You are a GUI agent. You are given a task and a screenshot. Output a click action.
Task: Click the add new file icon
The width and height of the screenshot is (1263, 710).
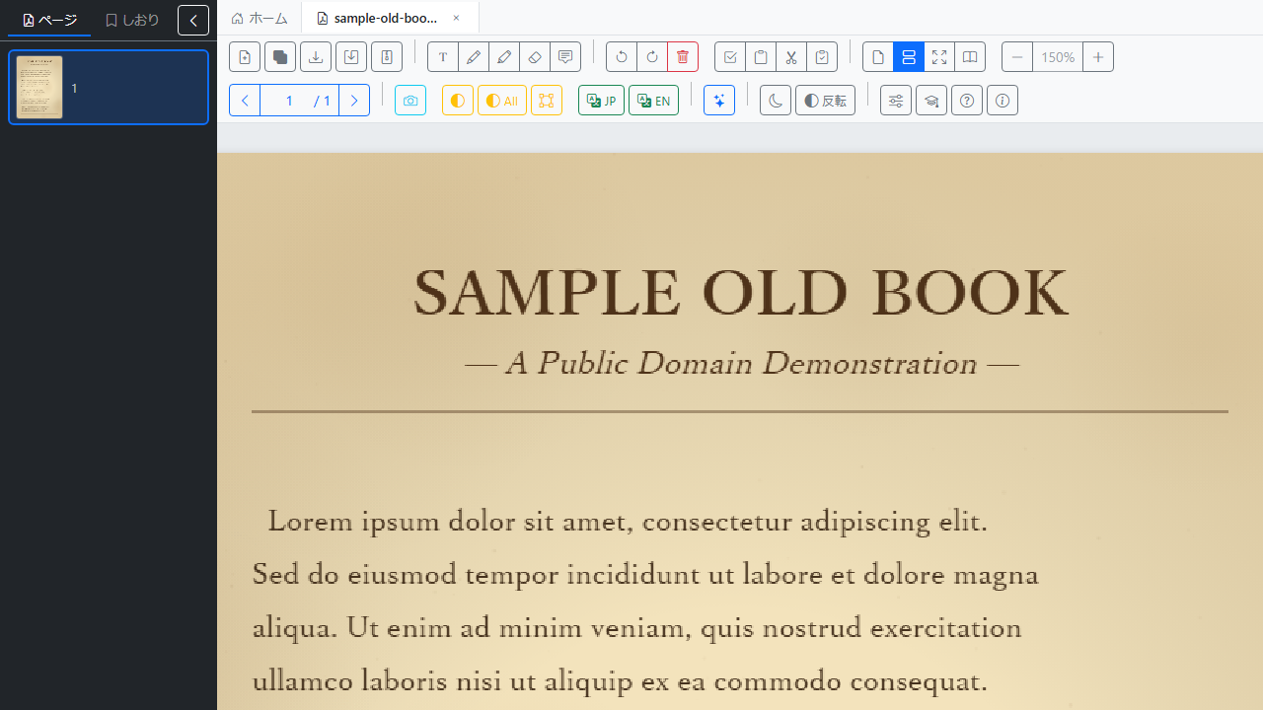245,57
